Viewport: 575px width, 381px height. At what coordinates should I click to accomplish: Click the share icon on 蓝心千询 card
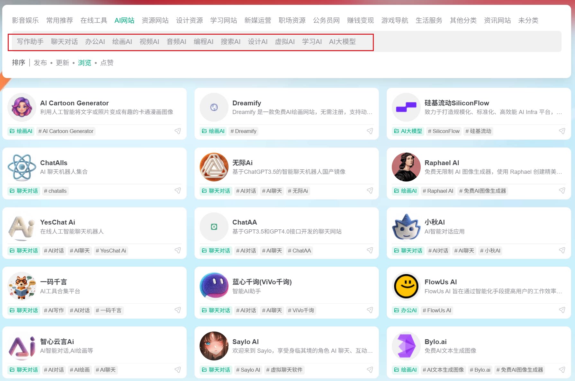pyautogui.click(x=370, y=310)
